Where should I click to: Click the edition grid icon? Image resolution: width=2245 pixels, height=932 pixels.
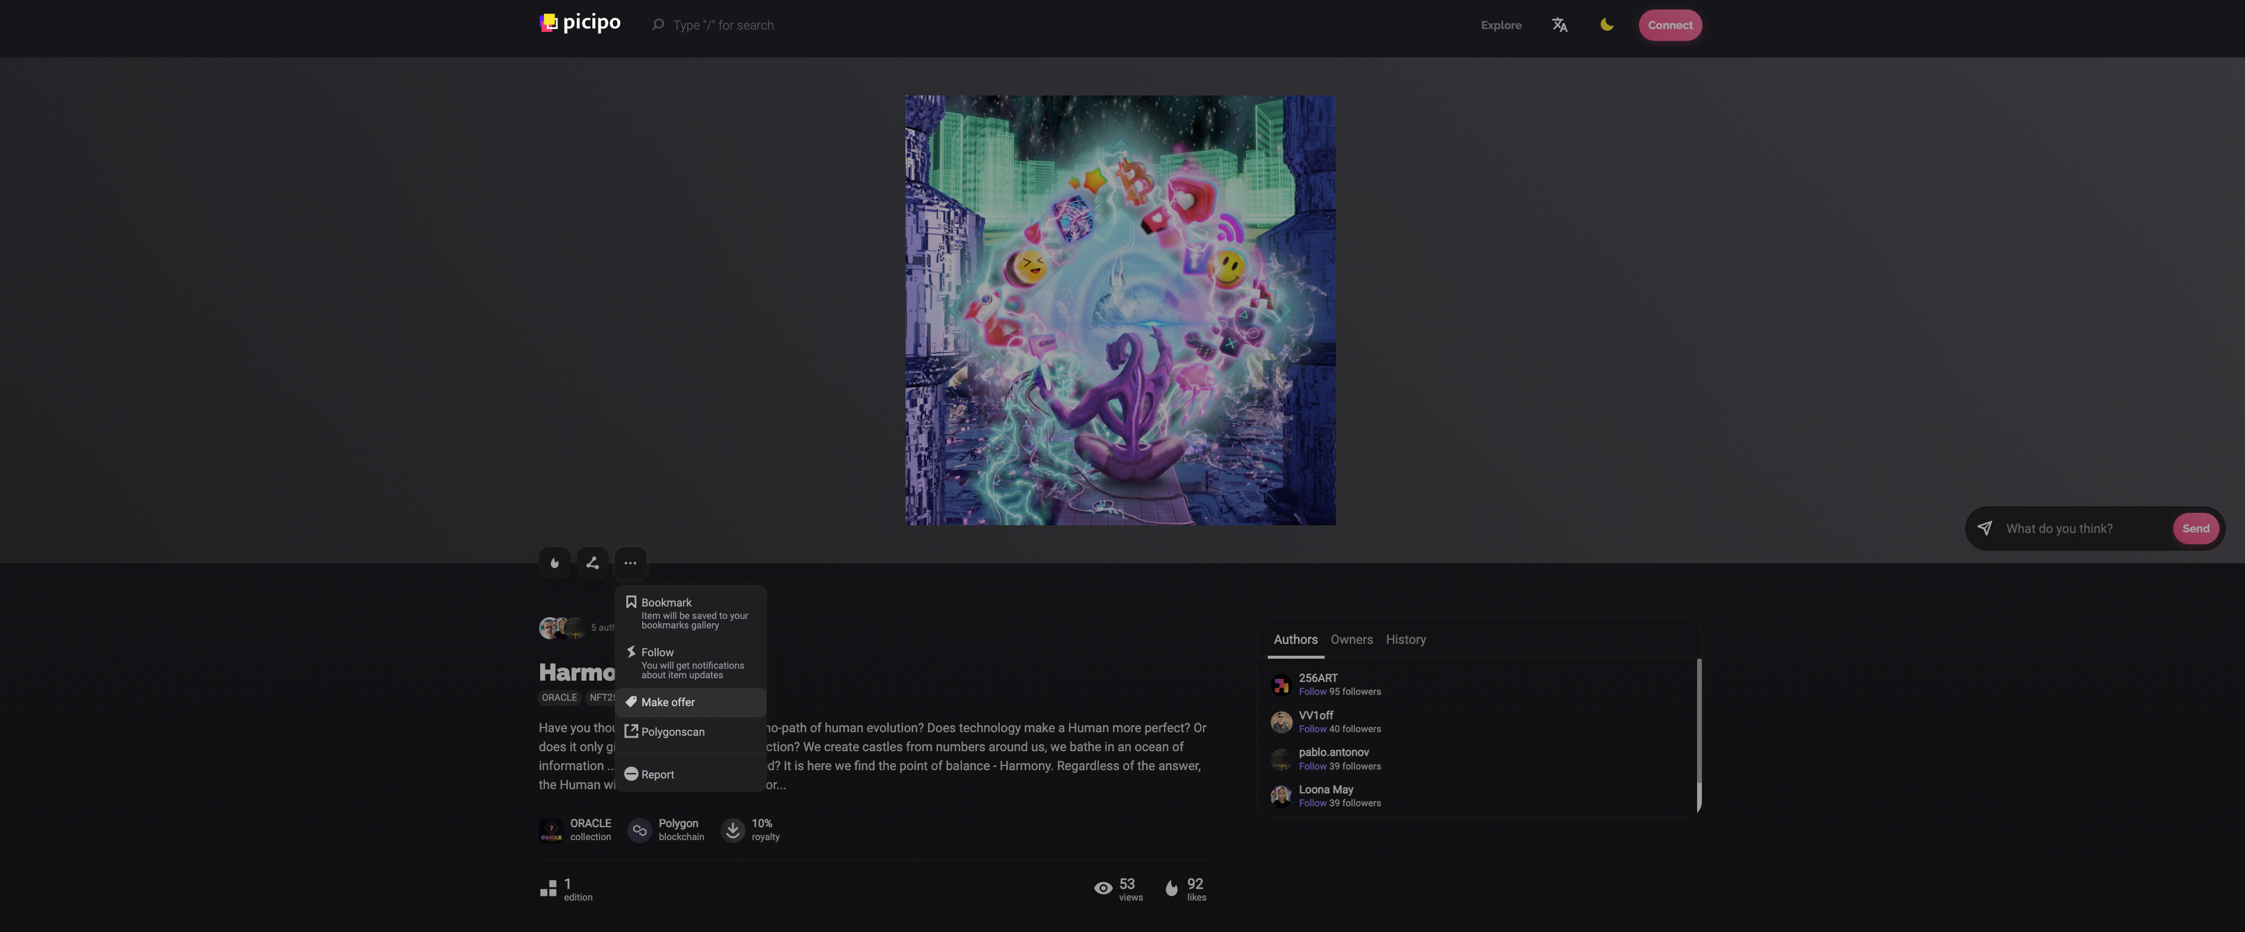[x=548, y=889]
